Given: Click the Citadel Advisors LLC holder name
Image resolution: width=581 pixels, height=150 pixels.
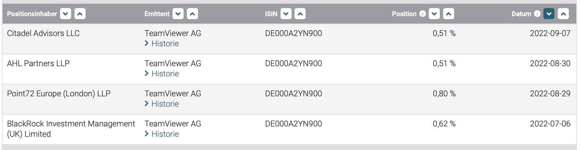Looking at the screenshot, I should tap(43, 33).
